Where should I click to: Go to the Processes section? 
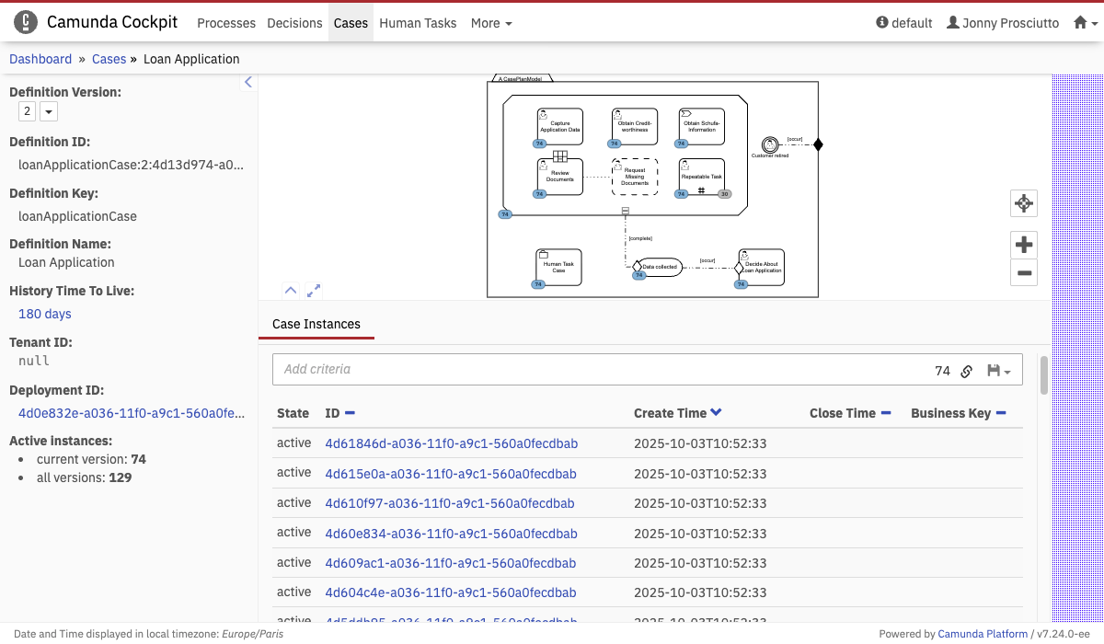click(x=226, y=23)
